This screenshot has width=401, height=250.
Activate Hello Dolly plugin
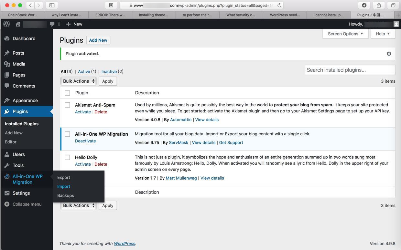83,164
